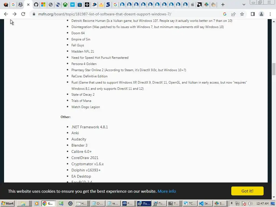Show hidden system tray icons
276x207 pixels.
[232, 203]
